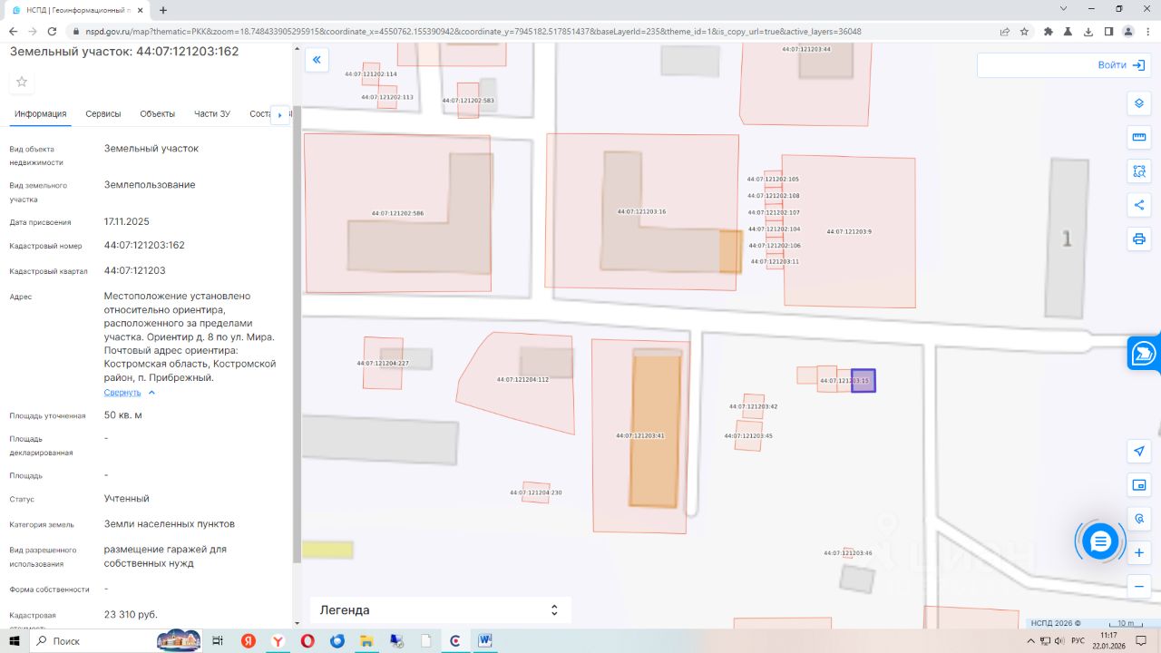This screenshot has width=1161, height=653.
Task: Select the highlighted purple parcel on map
Action: [863, 381]
